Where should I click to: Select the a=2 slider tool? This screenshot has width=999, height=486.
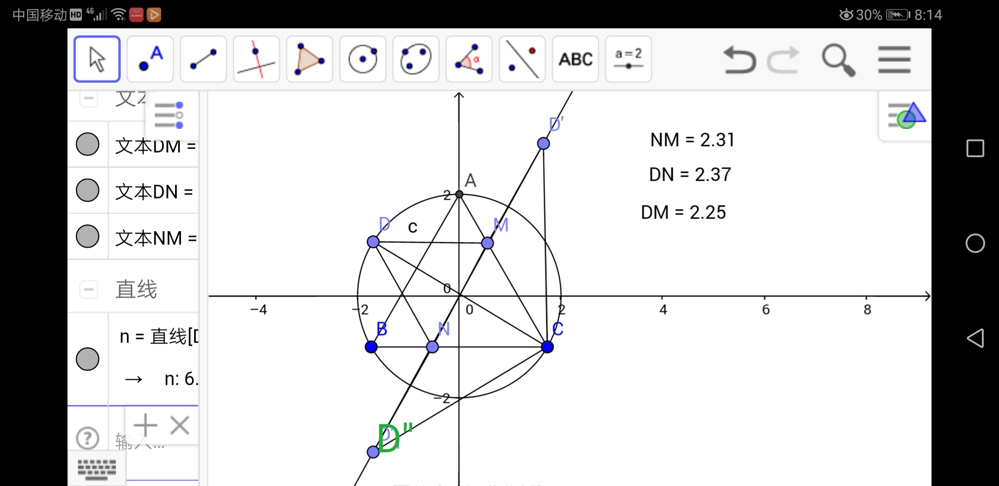coord(628,59)
